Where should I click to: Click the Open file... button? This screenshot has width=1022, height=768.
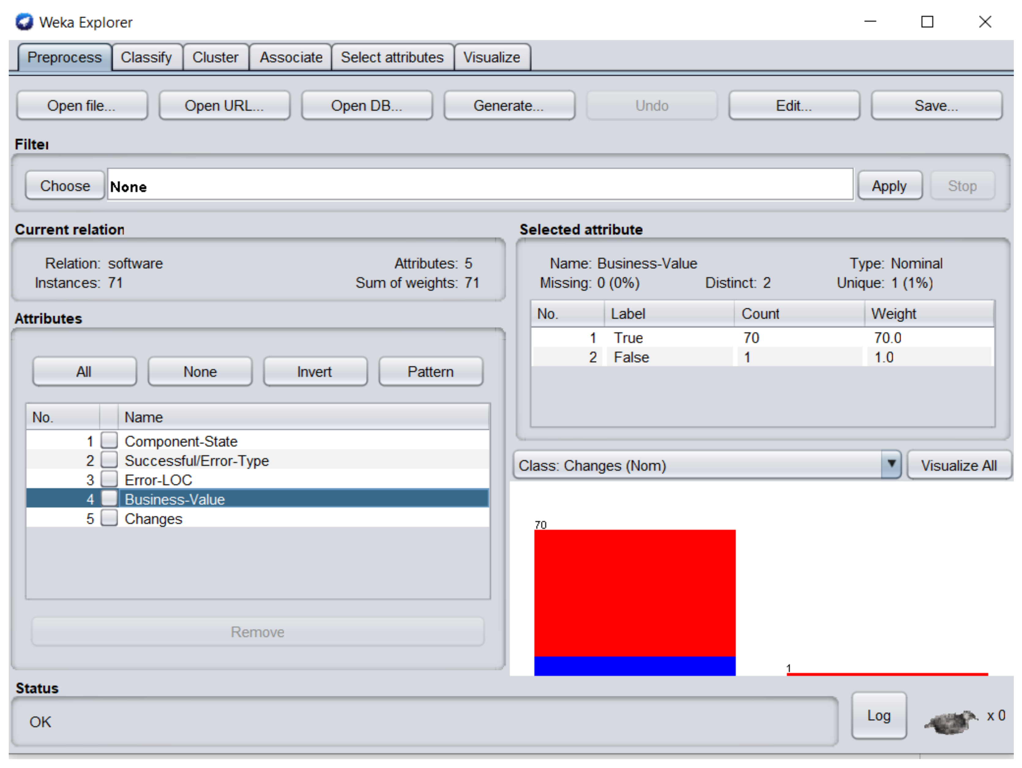point(82,105)
